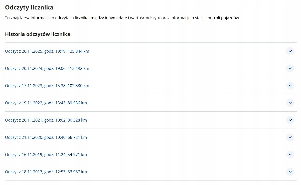The height and width of the screenshot is (185, 301).
Task: Expand details arrow for 19.11.2022 reading
Action: pos(290,103)
